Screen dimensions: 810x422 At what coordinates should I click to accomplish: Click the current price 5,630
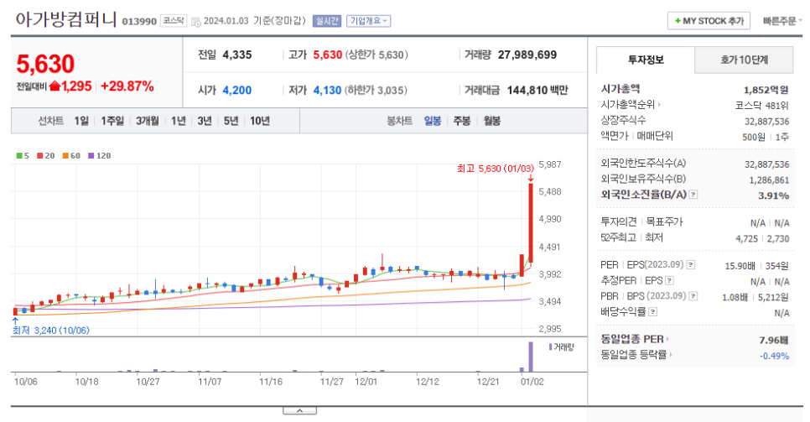pos(45,64)
